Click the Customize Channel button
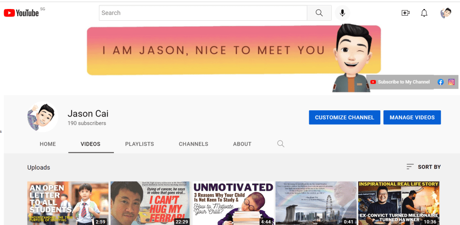This screenshot has height=225, width=460. pyautogui.click(x=344, y=117)
